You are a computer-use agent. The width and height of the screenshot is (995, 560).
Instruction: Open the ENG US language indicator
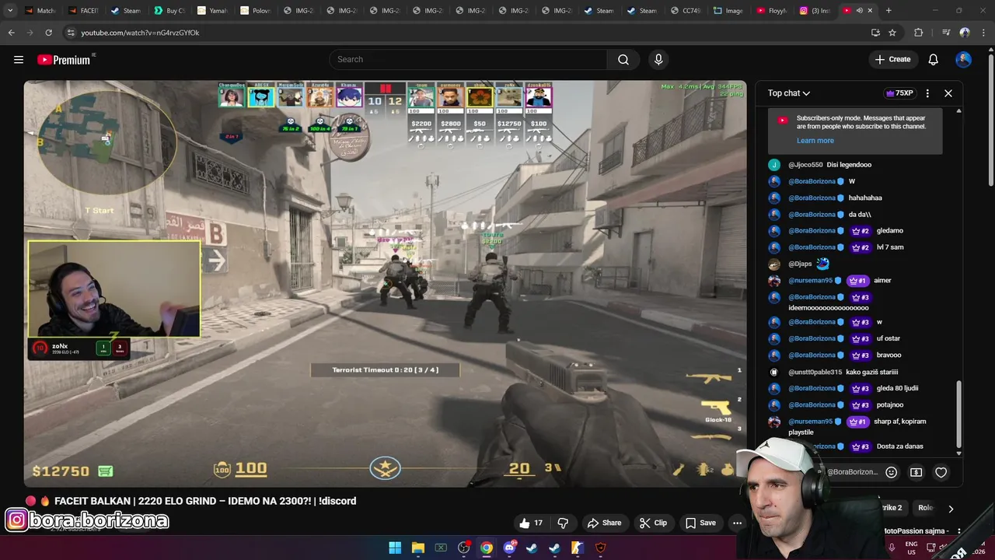click(x=912, y=548)
